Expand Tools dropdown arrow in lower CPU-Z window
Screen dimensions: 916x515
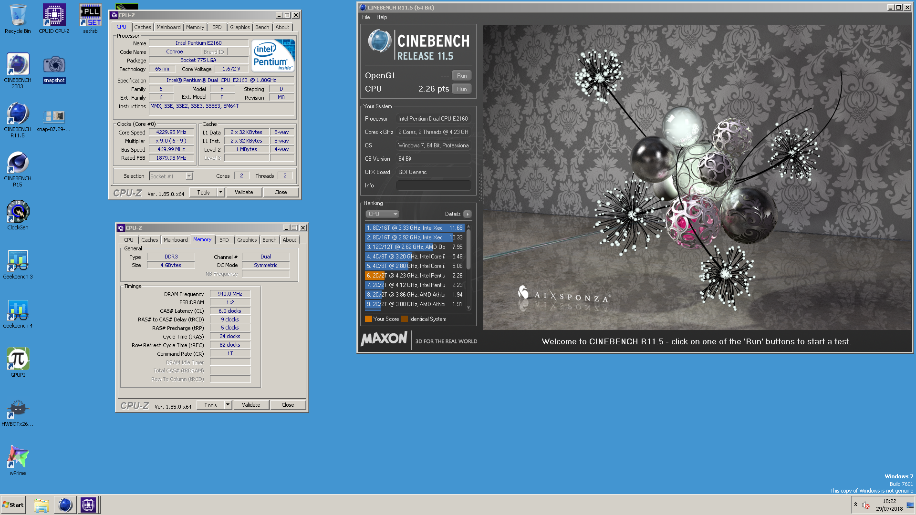coord(228,405)
